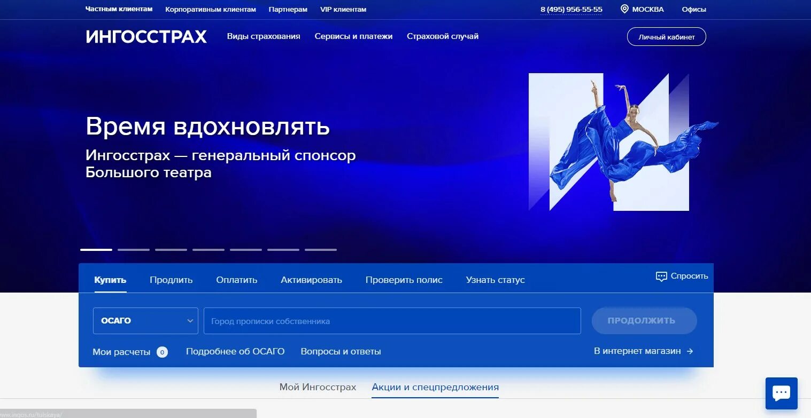Select the fifth banner slide indicator
The width and height of the screenshot is (811, 418).
(246, 249)
